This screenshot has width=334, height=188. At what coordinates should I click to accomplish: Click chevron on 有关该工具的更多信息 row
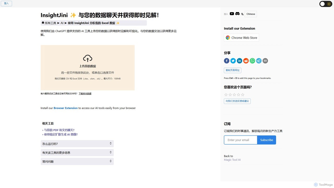[111, 152]
